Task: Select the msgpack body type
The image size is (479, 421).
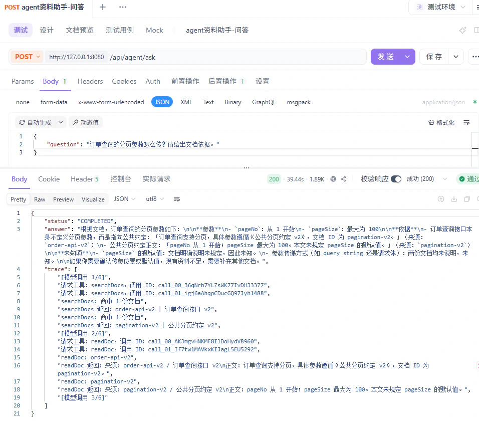Action: pos(299,102)
